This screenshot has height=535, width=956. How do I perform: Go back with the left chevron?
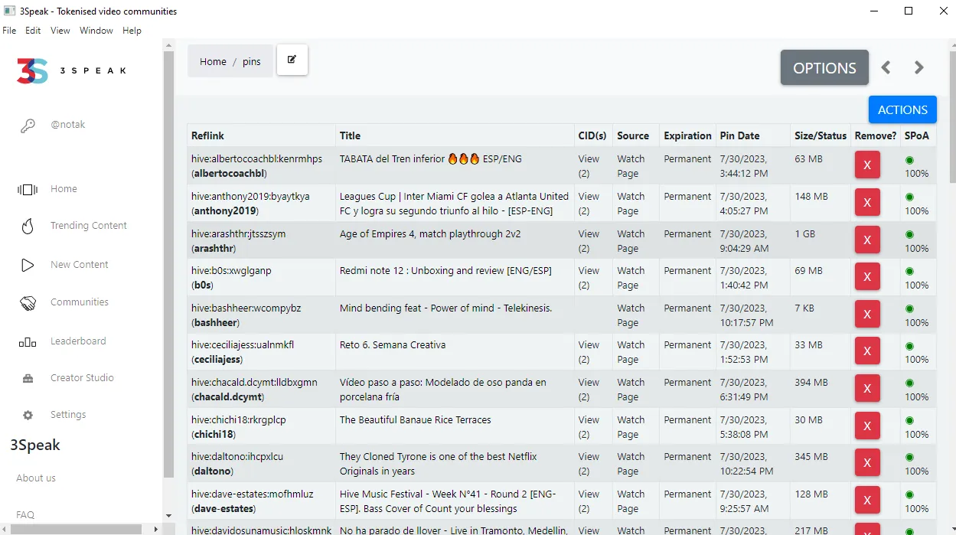(886, 67)
